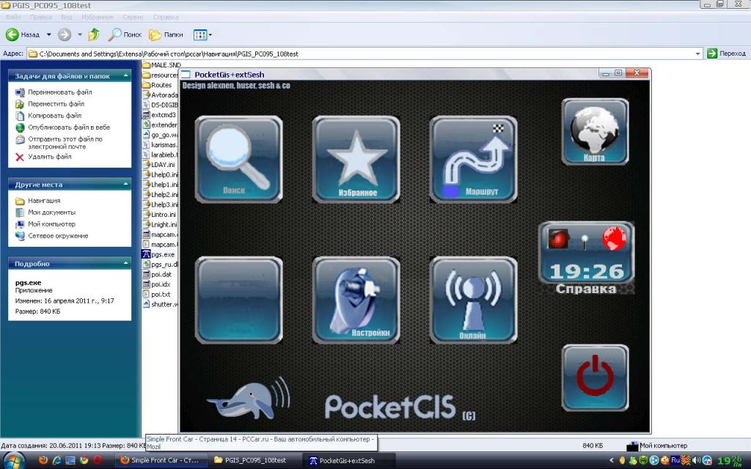Open Настройки settings tile
Viewport: 751px width, 469px height.
pos(356,300)
